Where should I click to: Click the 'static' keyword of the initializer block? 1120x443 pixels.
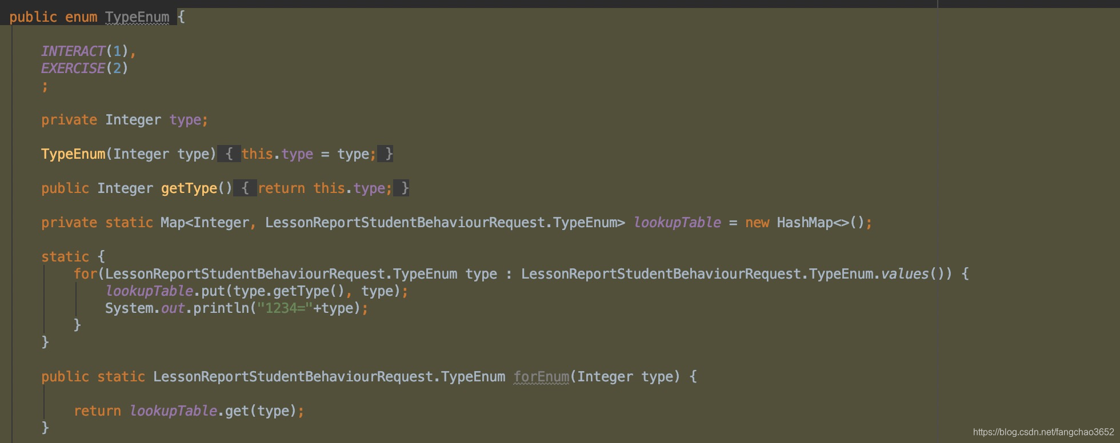coord(65,257)
